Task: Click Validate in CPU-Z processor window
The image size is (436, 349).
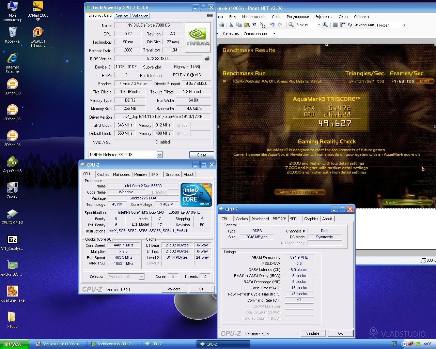Action: click(x=174, y=289)
